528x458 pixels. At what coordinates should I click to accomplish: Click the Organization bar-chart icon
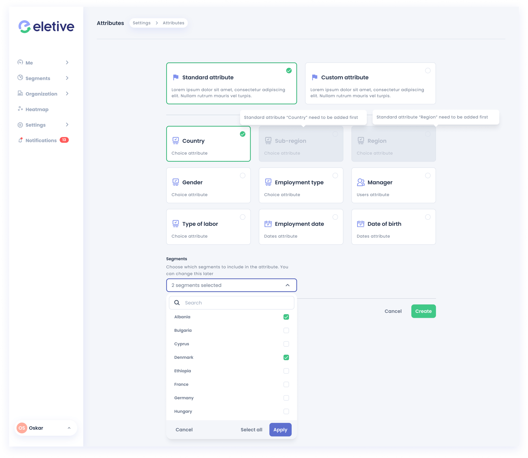tap(20, 93)
